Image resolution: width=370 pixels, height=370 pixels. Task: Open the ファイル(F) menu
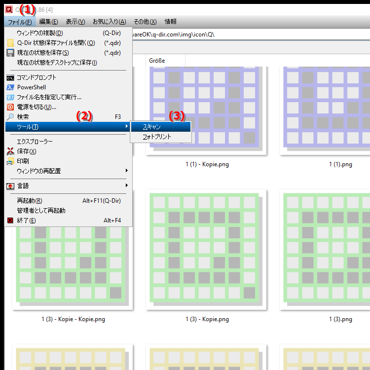click(20, 22)
